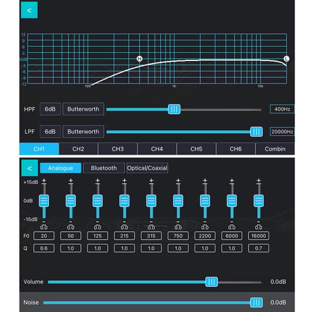Decrease gain with minus on 6000 Hz band

pyautogui.click(x=232, y=222)
